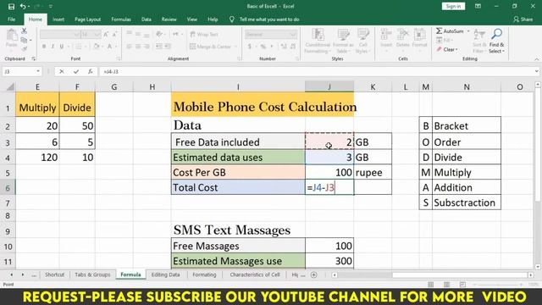Select cell with Cost Per GB value 100
Viewport: 542px width, 305px height.
click(x=329, y=172)
